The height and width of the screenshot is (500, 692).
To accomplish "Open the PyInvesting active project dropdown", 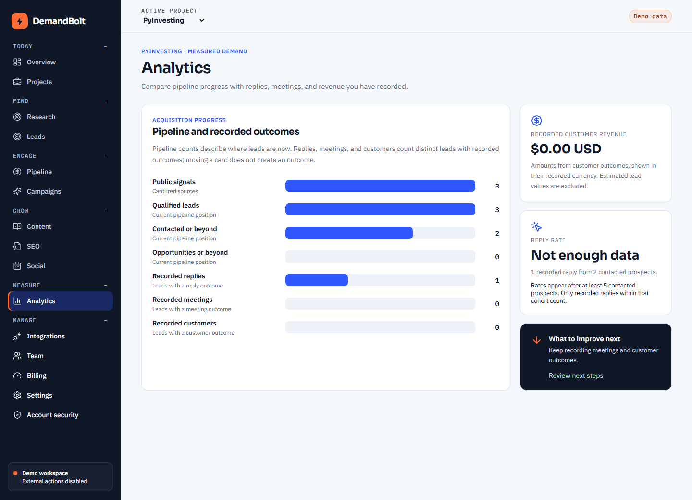I will tap(174, 20).
